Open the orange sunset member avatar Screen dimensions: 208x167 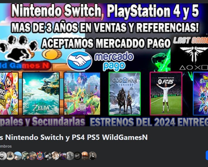[85, 156]
